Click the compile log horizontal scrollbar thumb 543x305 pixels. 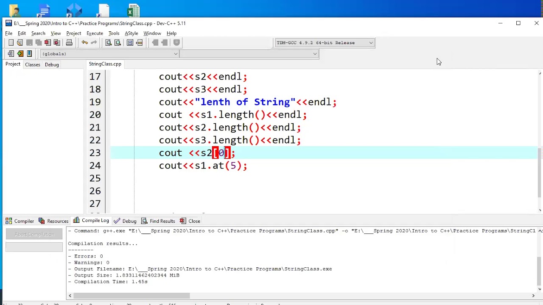132,296
